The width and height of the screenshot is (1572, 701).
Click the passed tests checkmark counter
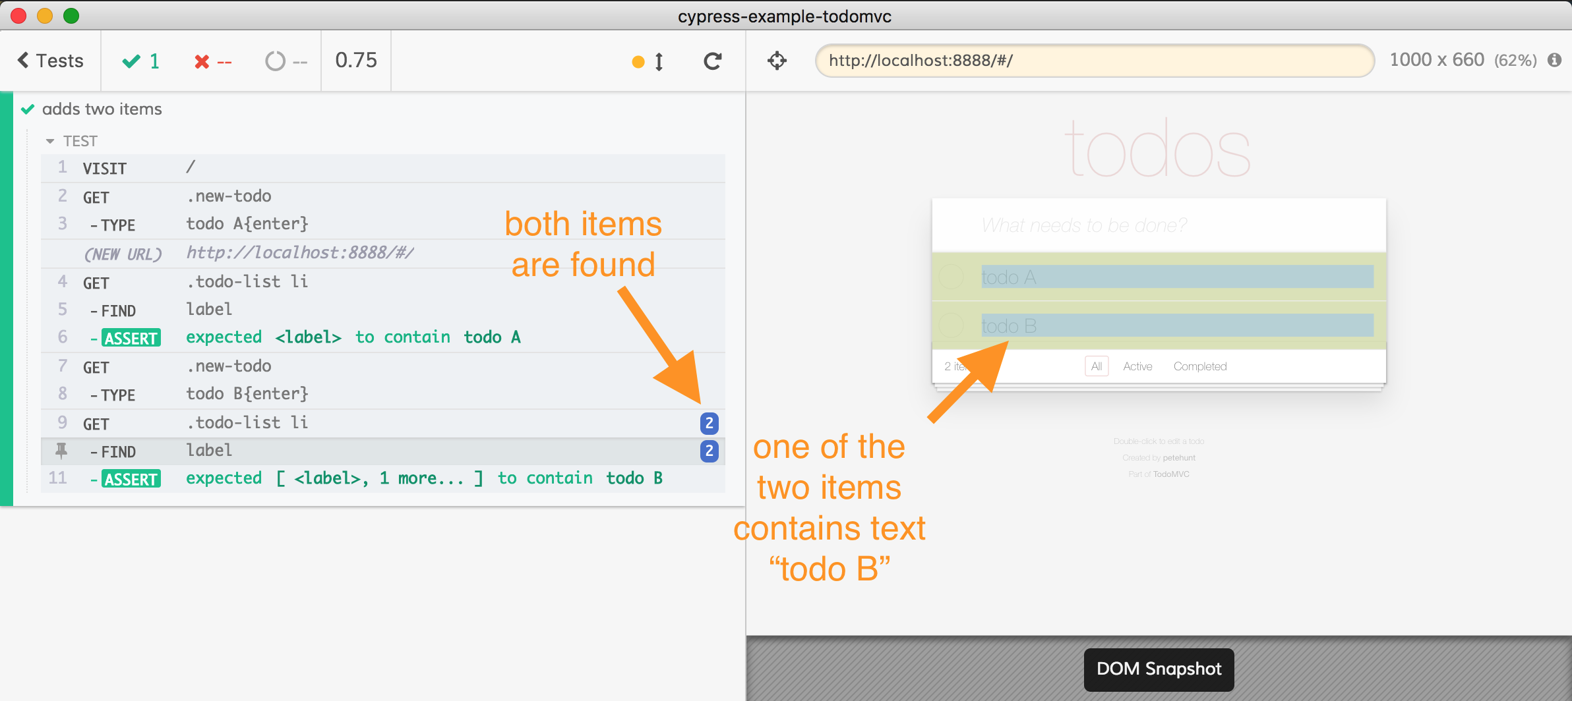coord(141,61)
